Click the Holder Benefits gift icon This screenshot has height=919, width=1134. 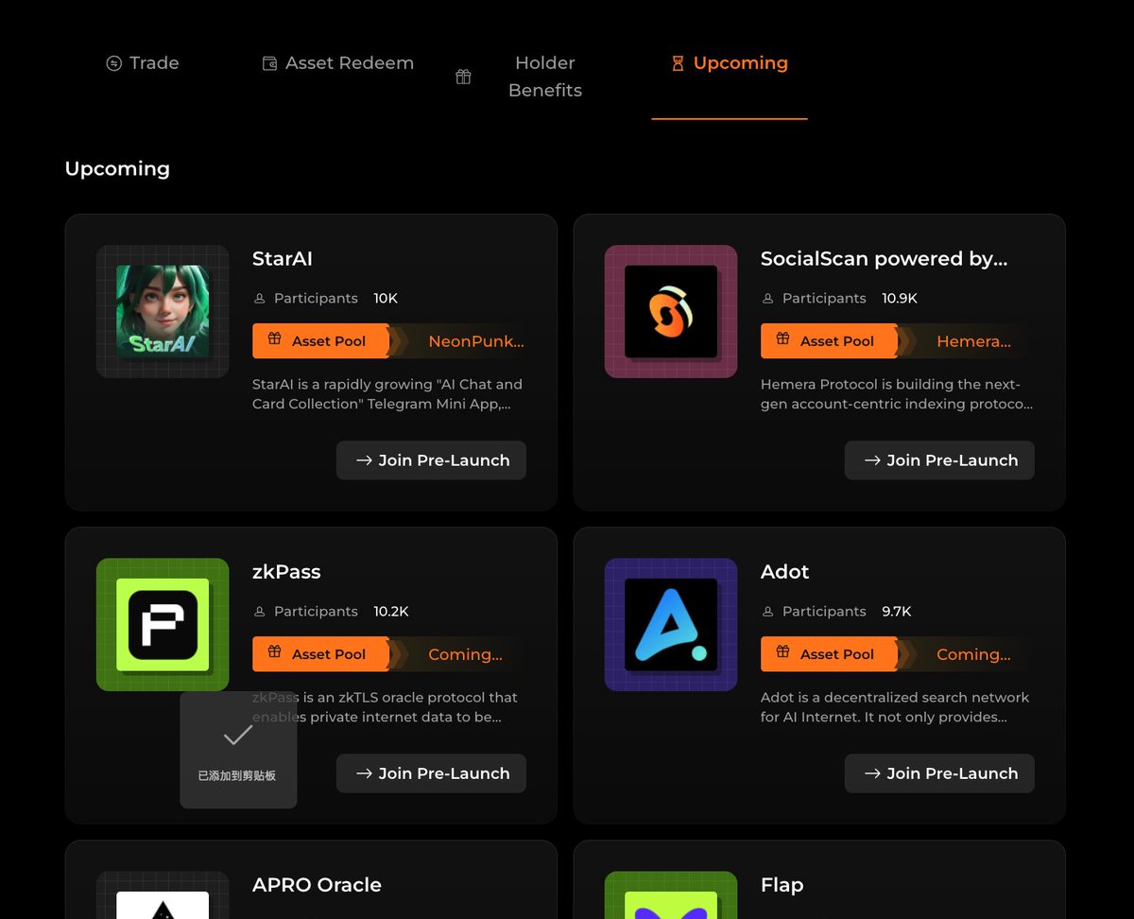tap(463, 78)
